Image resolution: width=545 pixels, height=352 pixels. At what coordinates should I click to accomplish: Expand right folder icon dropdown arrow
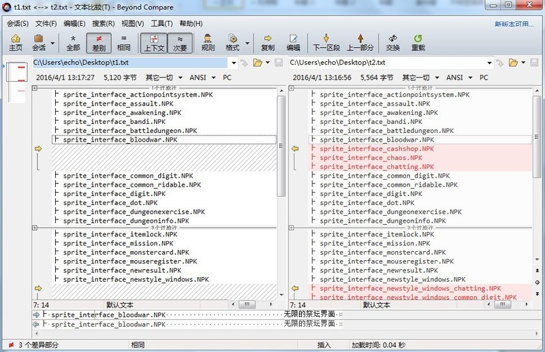[x=523, y=63]
